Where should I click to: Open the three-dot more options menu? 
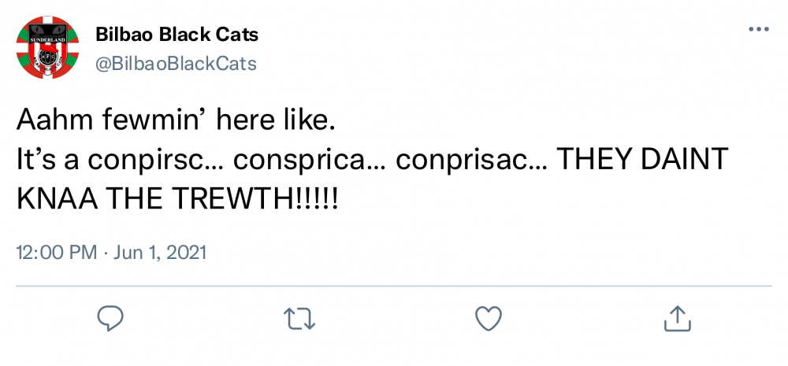click(x=758, y=29)
